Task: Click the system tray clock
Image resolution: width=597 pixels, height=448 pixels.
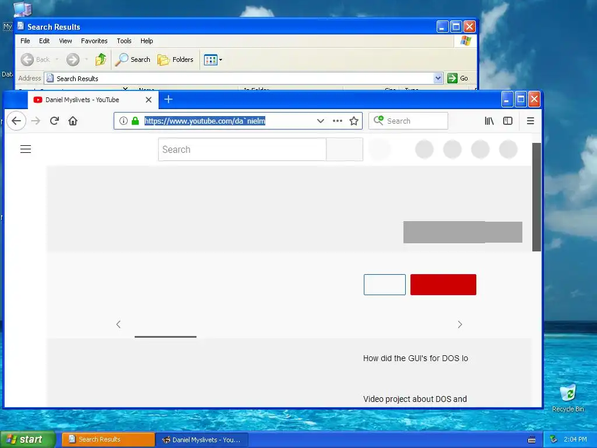Action: 575,440
